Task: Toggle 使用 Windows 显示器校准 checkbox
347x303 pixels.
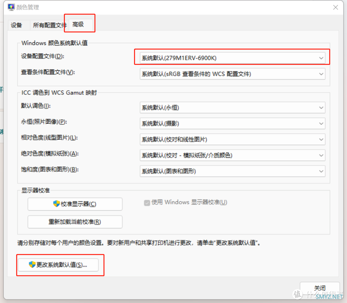Action: point(147,202)
